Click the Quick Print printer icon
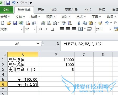The height and width of the screenshot is (95, 118). [x=43, y=23]
